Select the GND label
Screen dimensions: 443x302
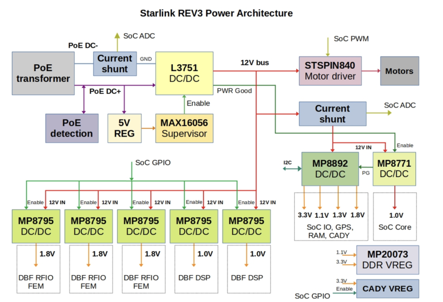[146, 59]
